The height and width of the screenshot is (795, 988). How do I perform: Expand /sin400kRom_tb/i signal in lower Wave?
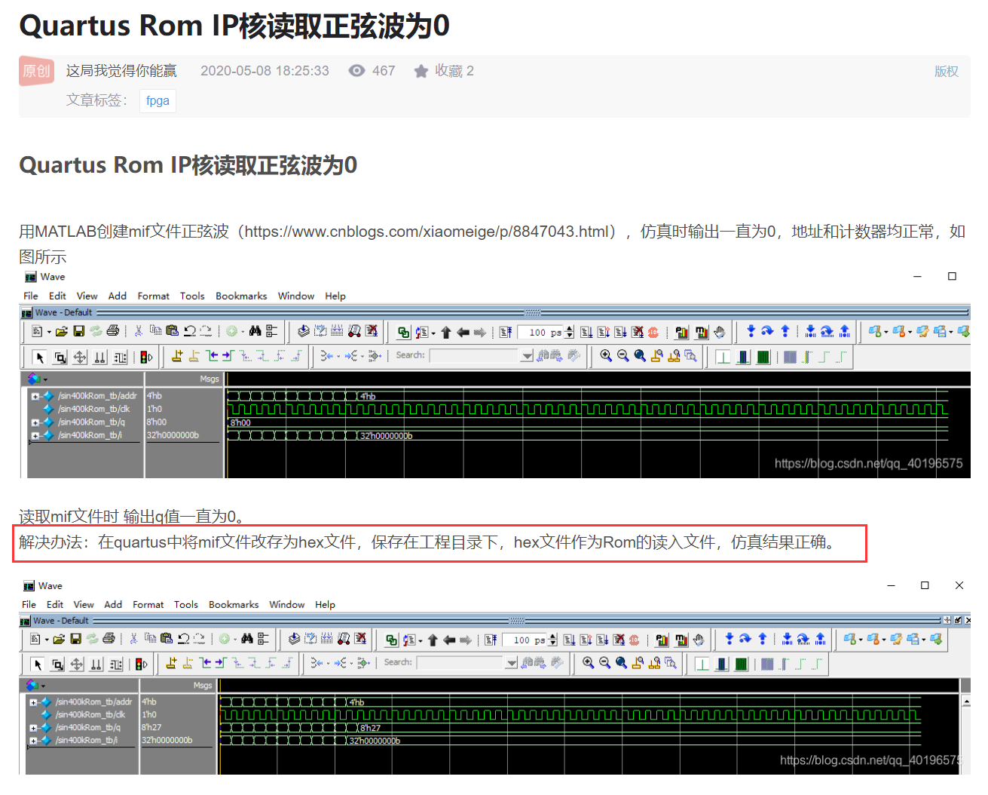coord(33,741)
